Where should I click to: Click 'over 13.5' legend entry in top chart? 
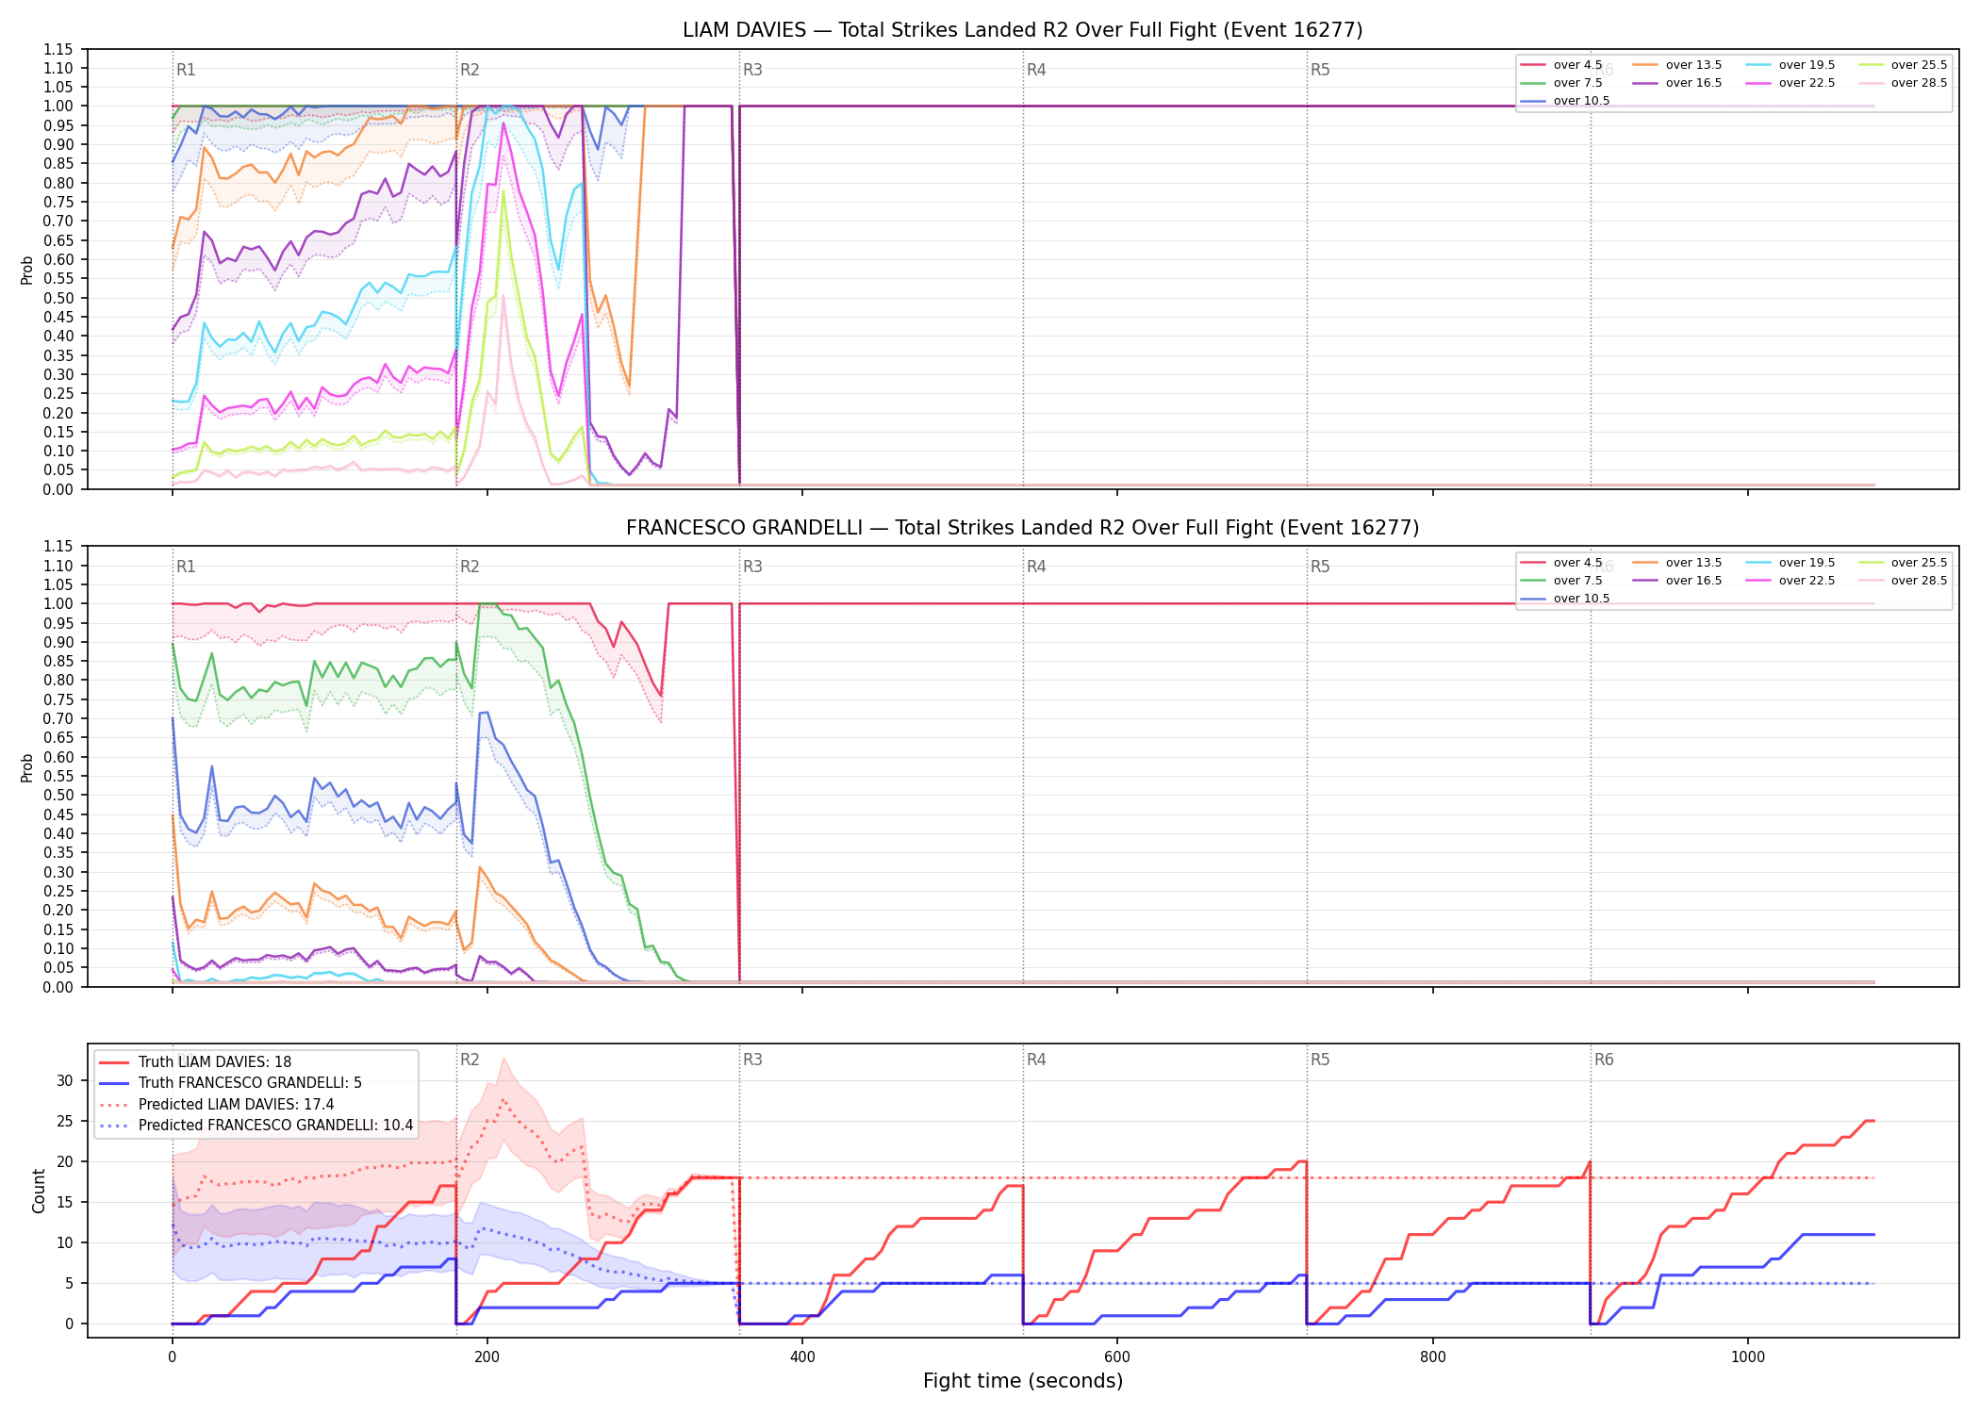(x=1677, y=65)
